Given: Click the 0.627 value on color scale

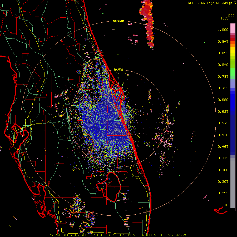Looking at the screenshot, I should coord(223,112).
